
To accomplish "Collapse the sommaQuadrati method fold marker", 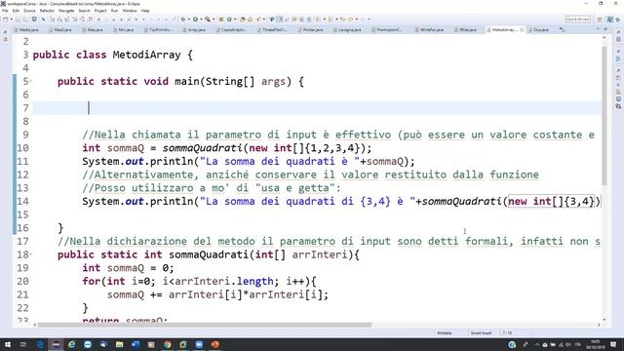I will (x=31, y=253).
